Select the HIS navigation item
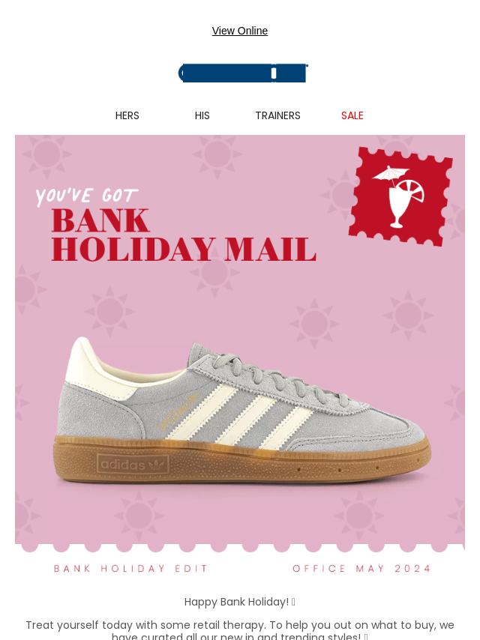This screenshot has width=480, height=640. [x=202, y=115]
